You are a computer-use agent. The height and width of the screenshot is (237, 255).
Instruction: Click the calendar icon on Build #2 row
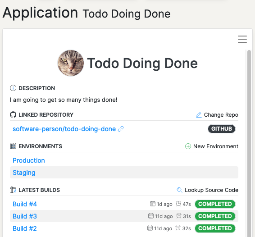pyautogui.click(x=150, y=228)
